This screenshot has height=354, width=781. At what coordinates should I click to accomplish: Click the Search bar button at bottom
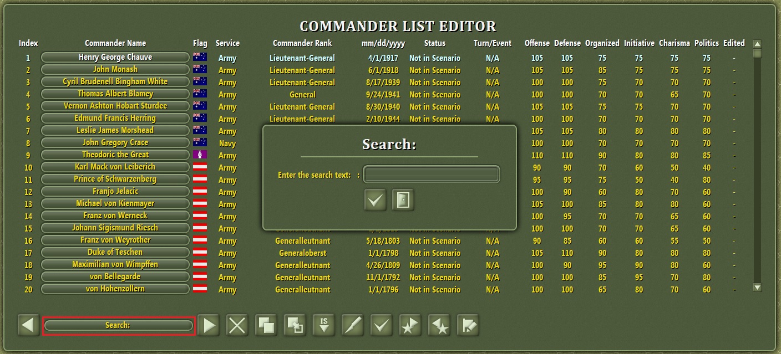pyautogui.click(x=118, y=326)
